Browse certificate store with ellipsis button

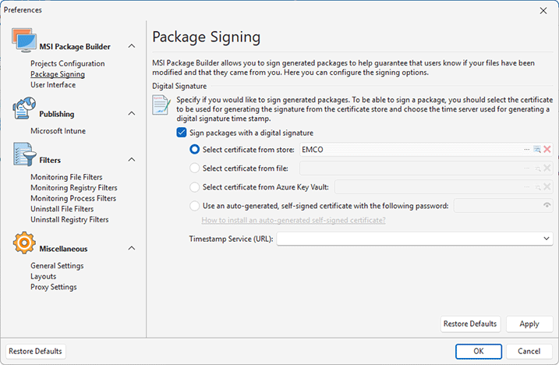point(526,150)
